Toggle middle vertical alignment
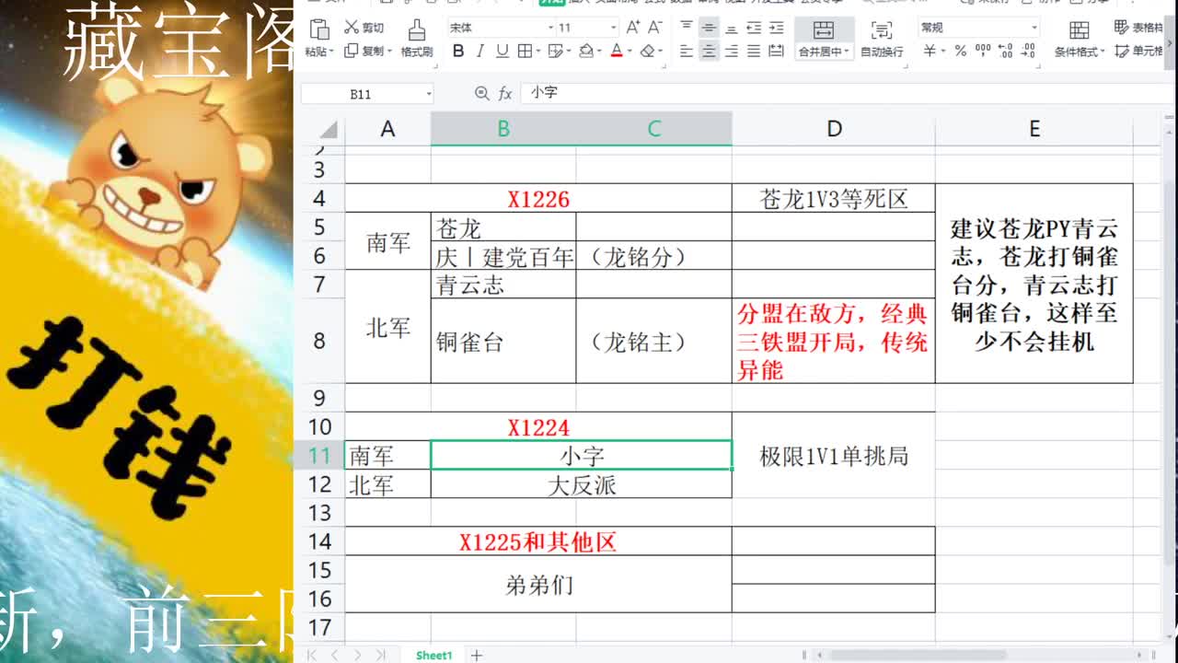The image size is (1178, 663). pyautogui.click(x=709, y=28)
